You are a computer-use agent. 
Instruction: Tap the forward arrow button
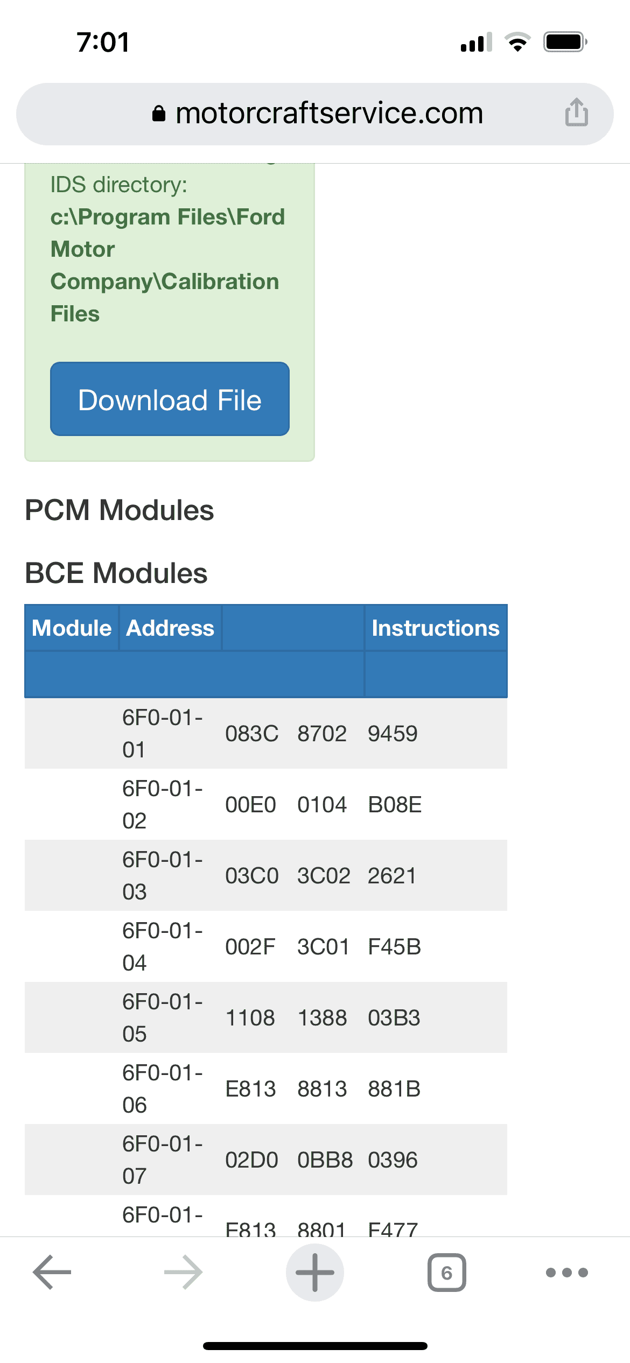[x=183, y=1273]
